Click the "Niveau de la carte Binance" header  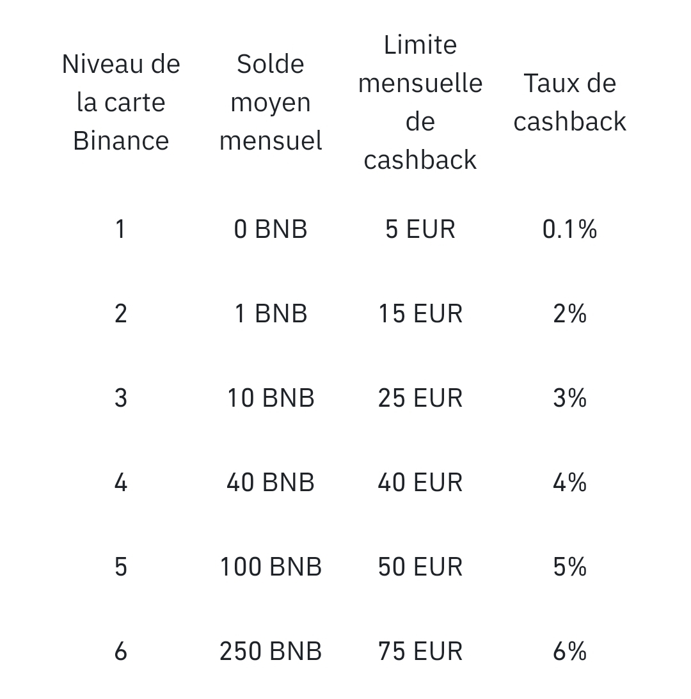(121, 102)
